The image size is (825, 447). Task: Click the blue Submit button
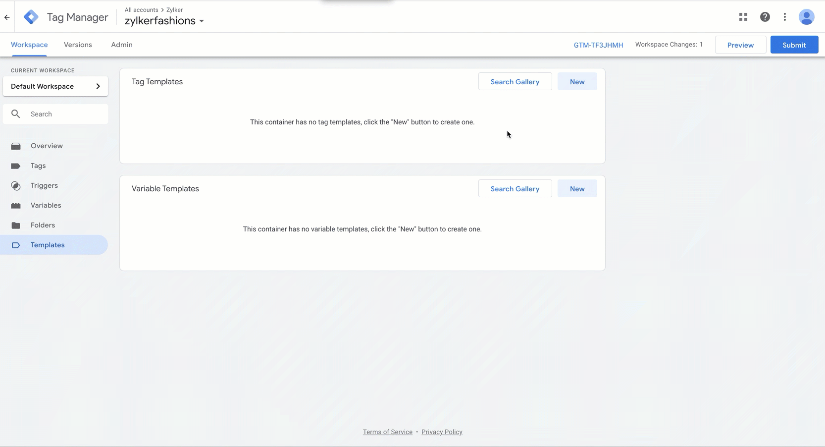pos(794,45)
